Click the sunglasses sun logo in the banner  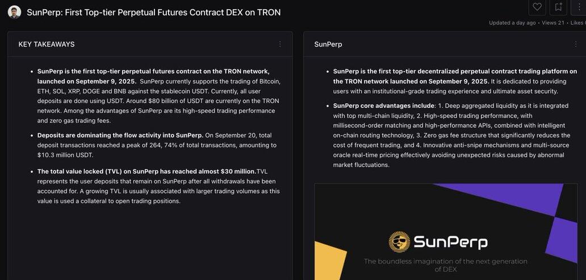click(399, 241)
